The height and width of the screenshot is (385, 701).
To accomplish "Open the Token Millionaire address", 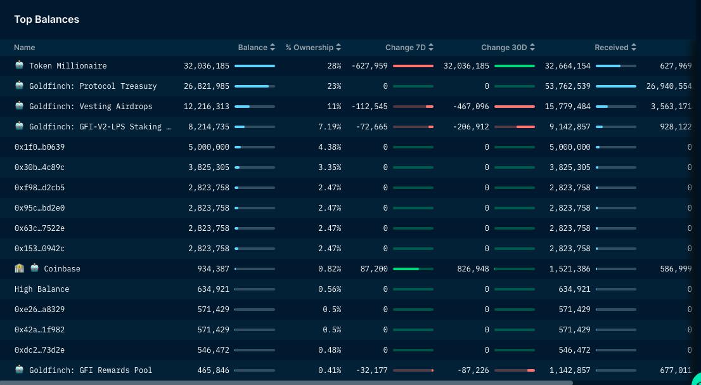I will pyautogui.click(x=68, y=66).
